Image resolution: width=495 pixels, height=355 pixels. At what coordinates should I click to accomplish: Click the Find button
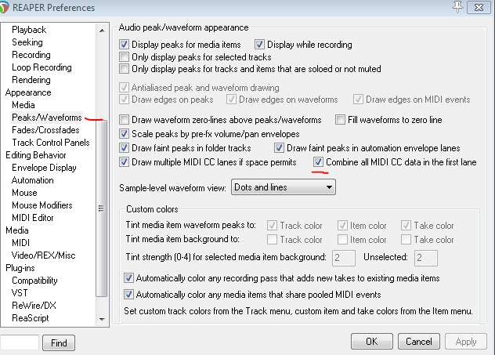[x=59, y=343]
